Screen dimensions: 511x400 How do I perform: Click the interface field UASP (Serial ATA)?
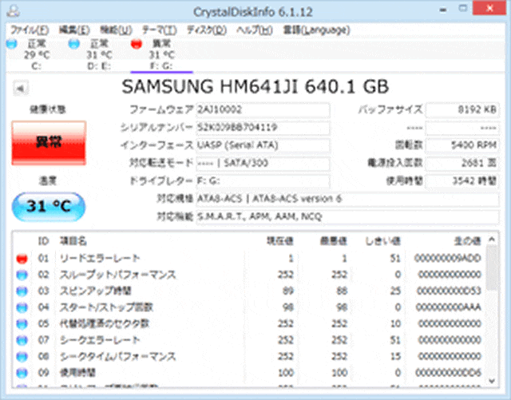263,145
